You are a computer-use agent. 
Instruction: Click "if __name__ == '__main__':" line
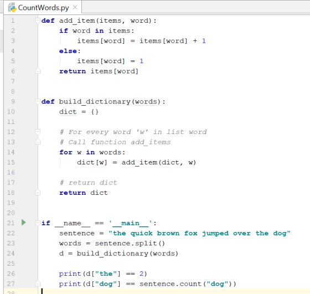coord(99,223)
